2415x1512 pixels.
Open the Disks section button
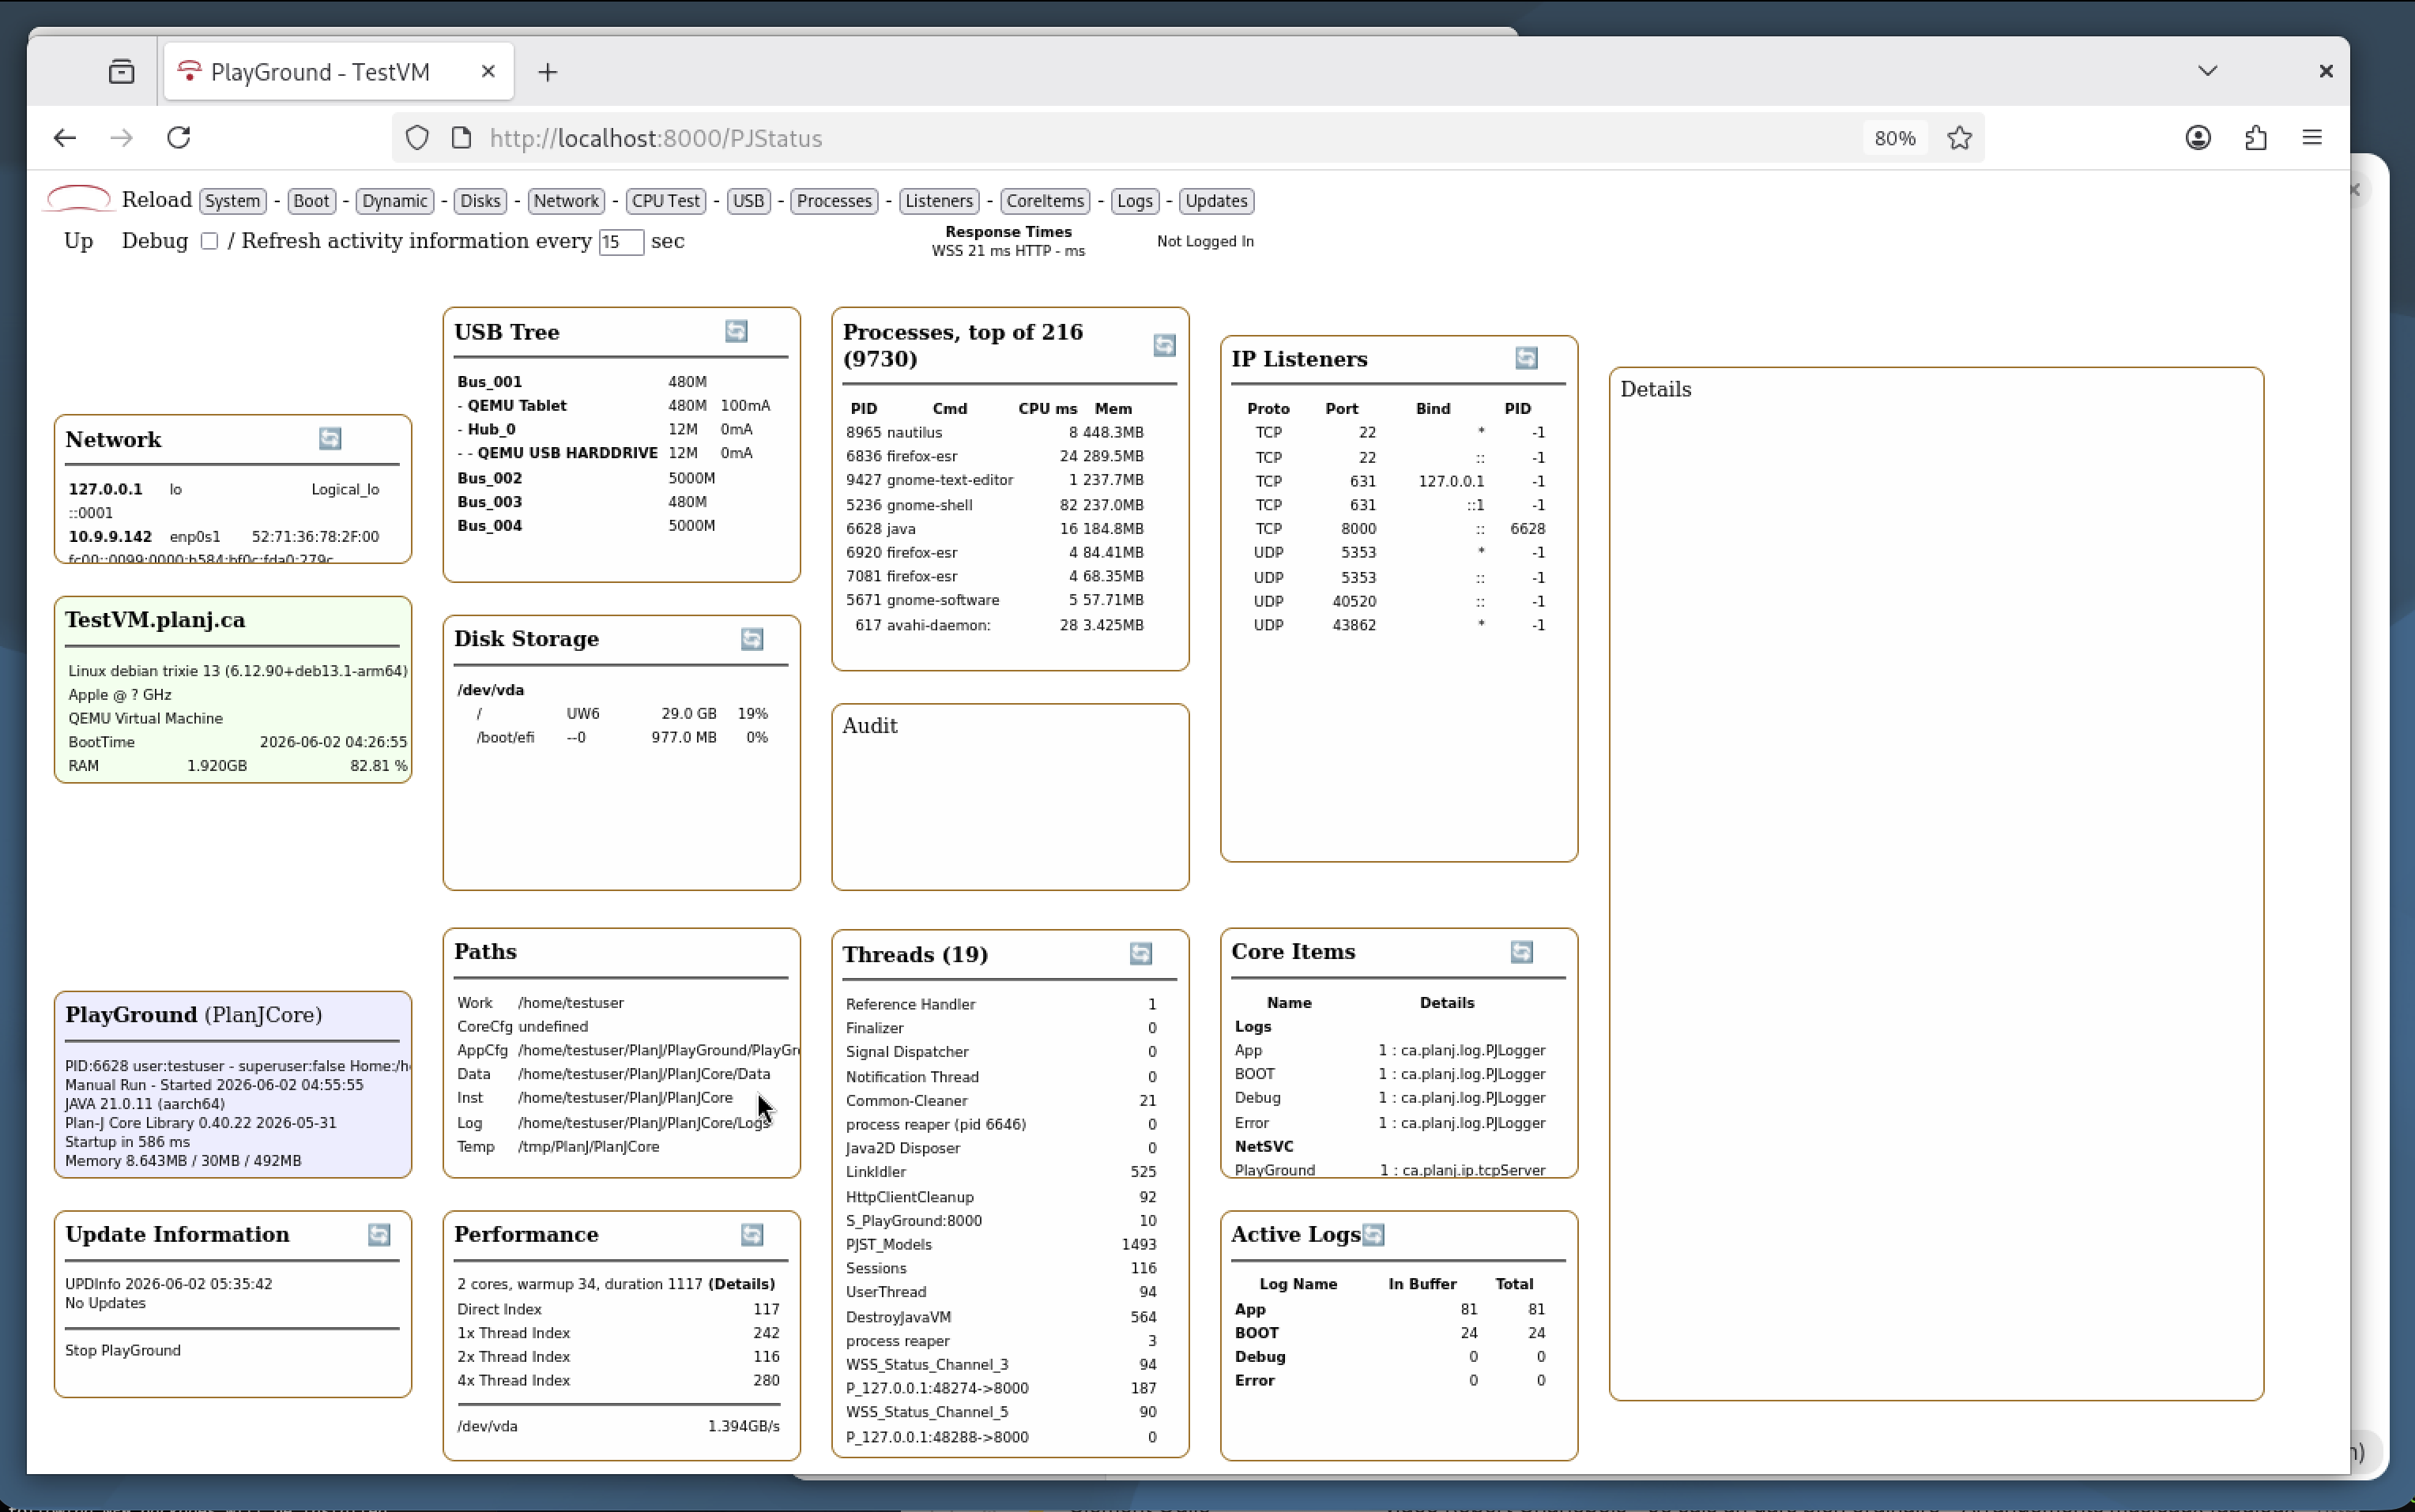click(x=480, y=201)
